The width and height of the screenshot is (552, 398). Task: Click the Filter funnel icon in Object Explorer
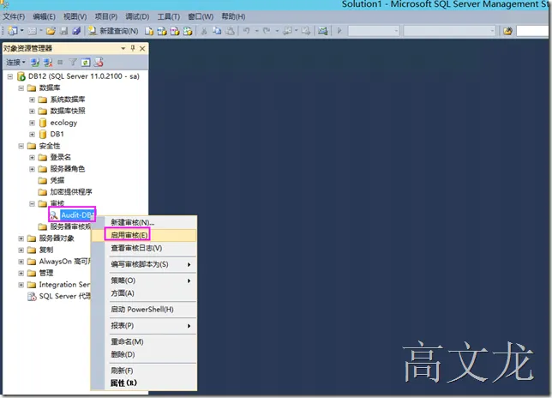[73, 63]
